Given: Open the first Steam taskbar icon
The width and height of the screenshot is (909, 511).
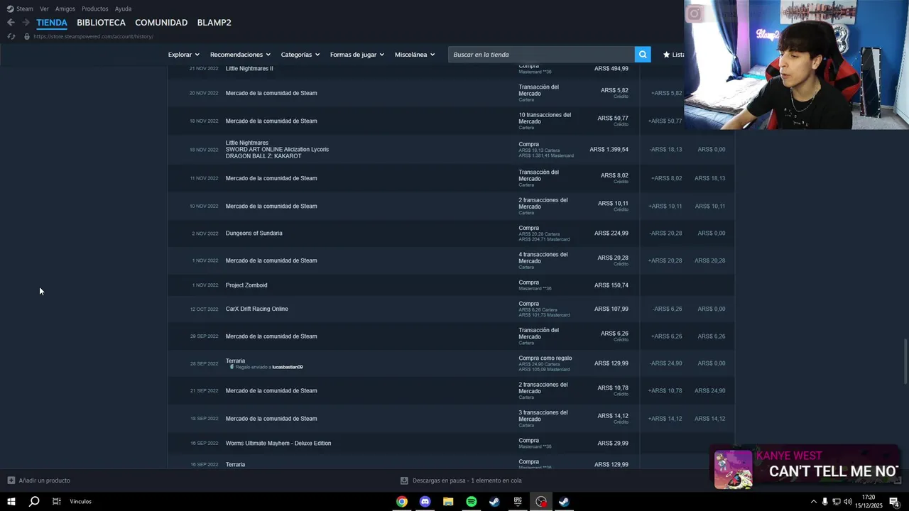Looking at the screenshot, I should click(x=494, y=502).
